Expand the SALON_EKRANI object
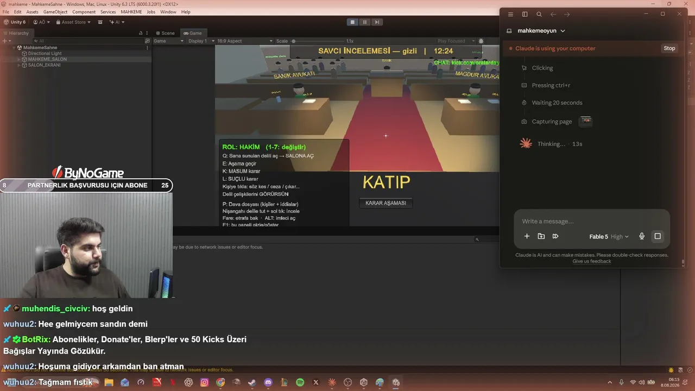Screen dimensions: 695x391 pos(19,65)
